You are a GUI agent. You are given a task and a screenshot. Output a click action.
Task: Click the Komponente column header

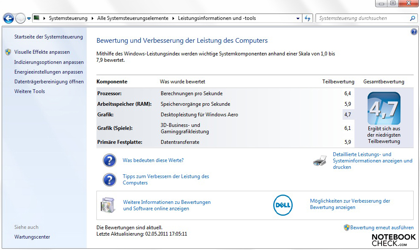click(x=112, y=82)
